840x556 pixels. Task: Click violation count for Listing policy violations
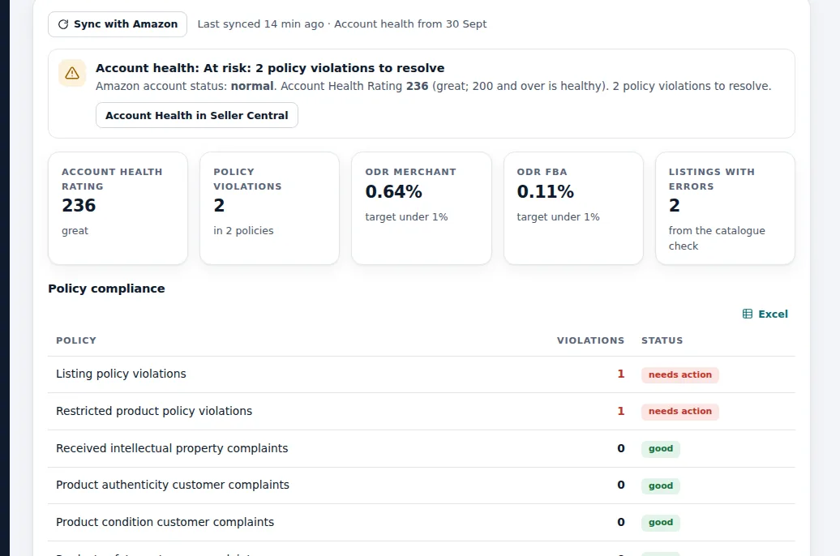(621, 374)
